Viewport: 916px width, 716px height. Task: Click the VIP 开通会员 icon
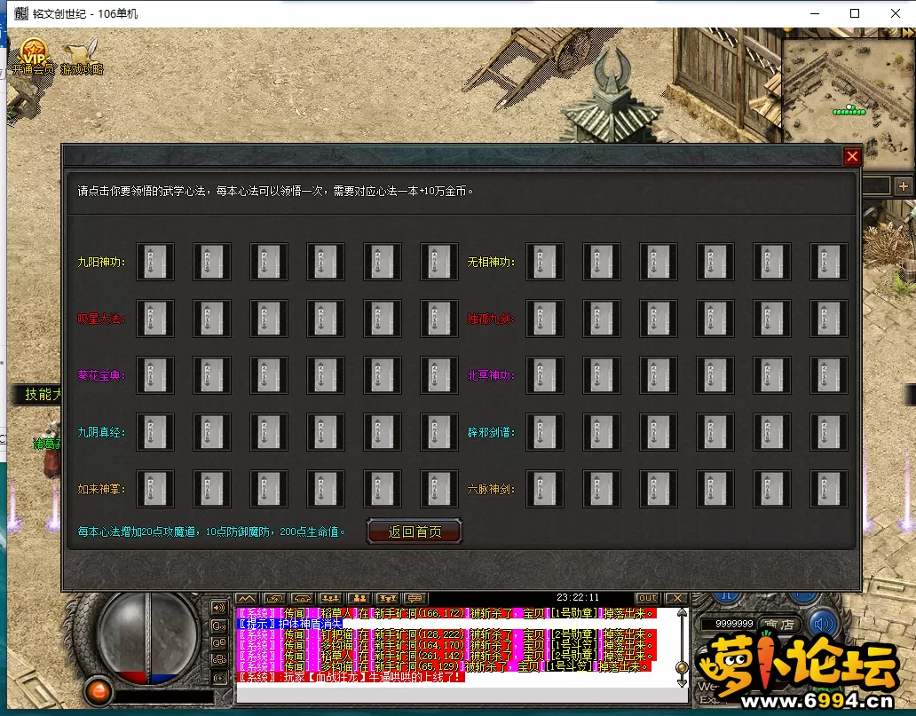(x=34, y=57)
